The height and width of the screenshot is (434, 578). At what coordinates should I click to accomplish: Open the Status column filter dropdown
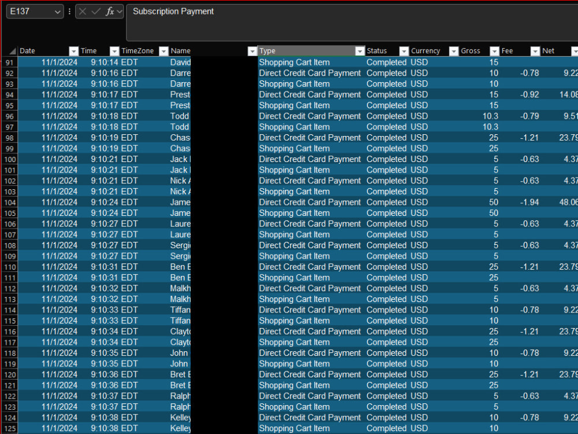405,51
